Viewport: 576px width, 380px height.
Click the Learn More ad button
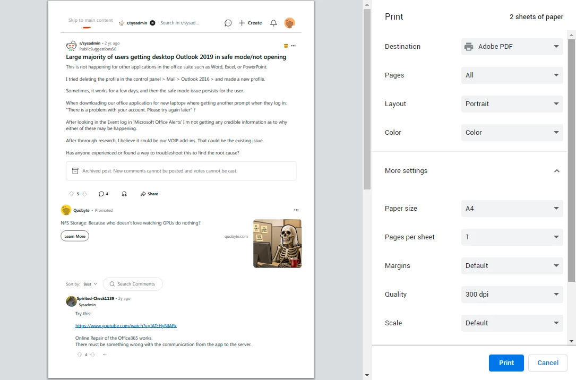pos(75,236)
